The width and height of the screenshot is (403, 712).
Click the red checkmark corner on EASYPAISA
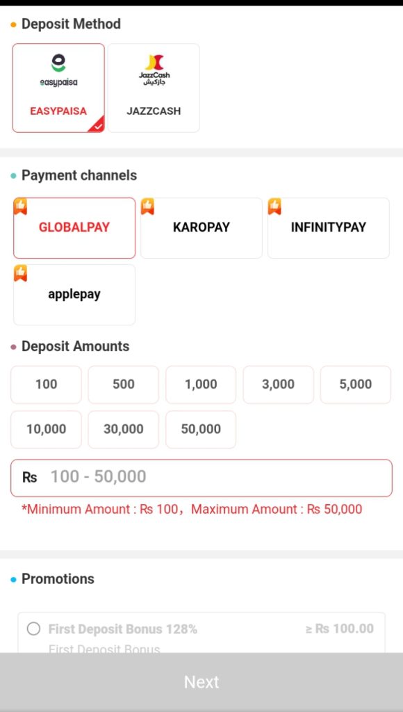coord(97,125)
